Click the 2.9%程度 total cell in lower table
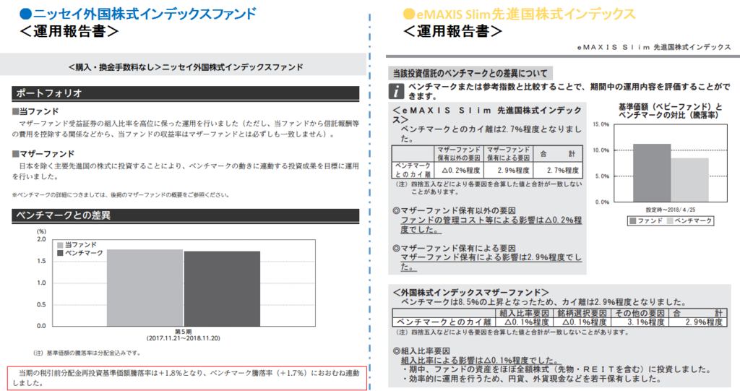The width and height of the screenshot is (740, 391). click(697, 322)
